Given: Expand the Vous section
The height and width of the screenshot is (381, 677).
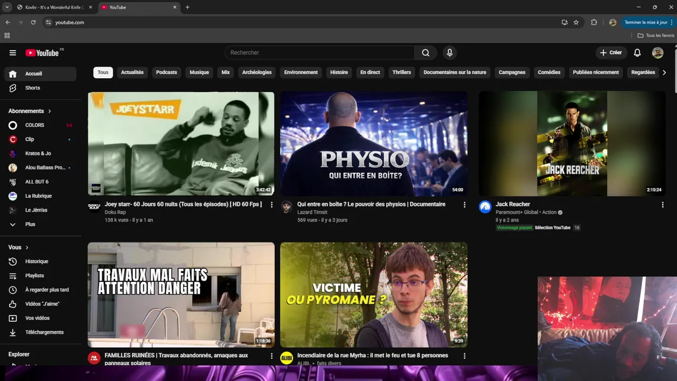Looking at the screenshot, I should (19, 247).
